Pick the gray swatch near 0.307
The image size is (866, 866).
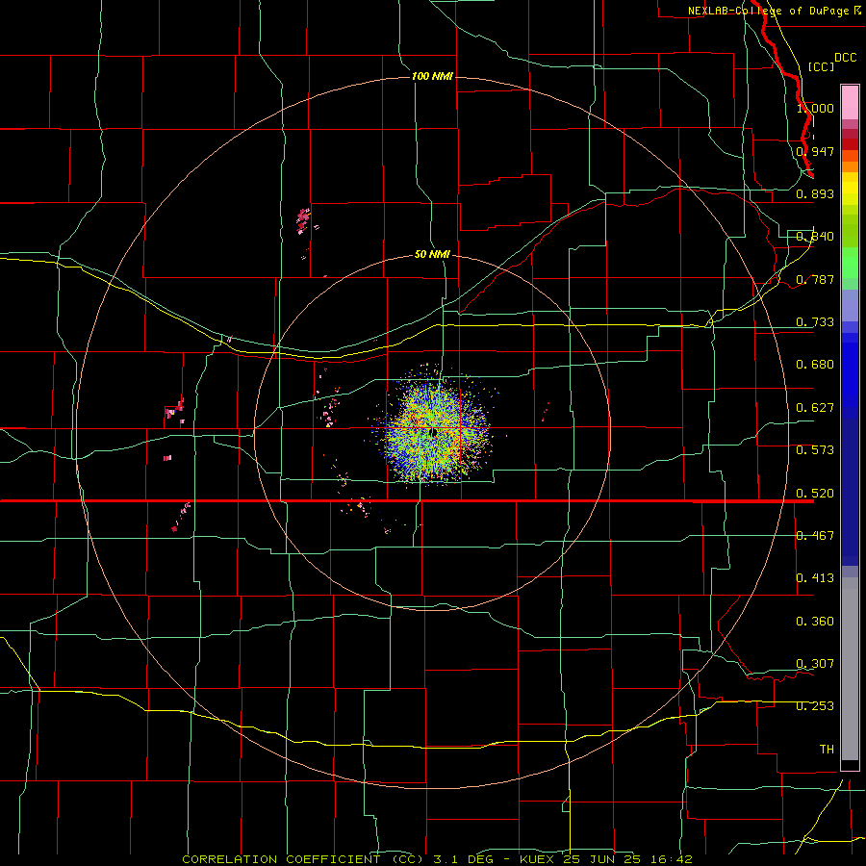[x=850, y=669]
